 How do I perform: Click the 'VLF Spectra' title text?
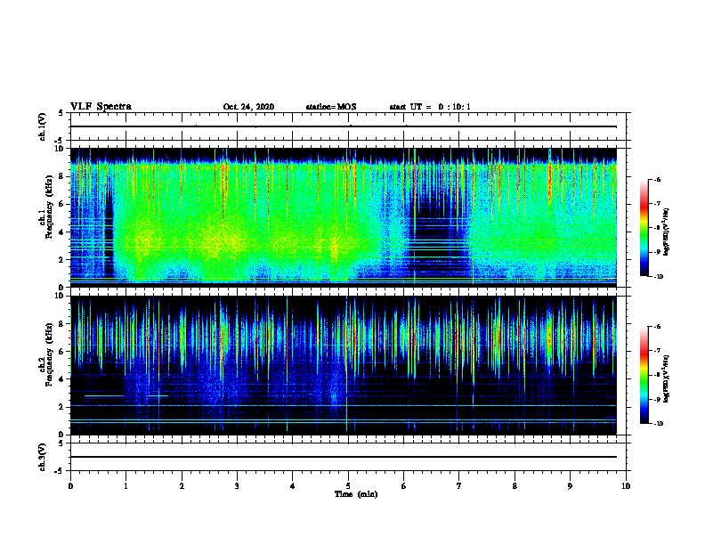click(101, 107)
